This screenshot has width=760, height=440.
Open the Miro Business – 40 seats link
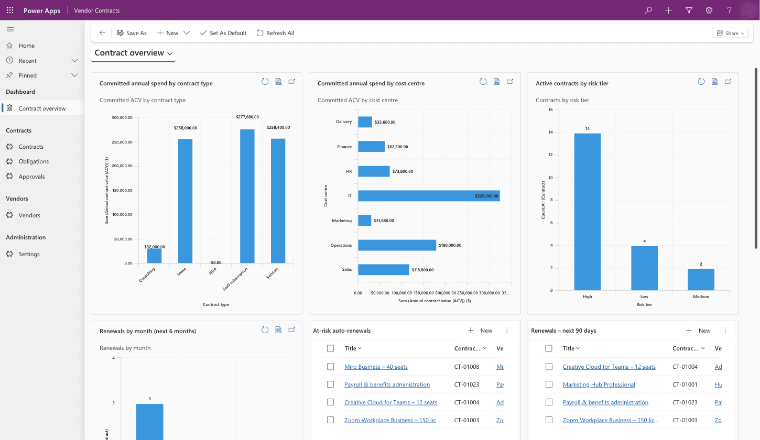click(376, 367)
